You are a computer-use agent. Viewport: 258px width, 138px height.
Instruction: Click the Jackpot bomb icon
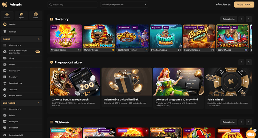pyautogui.click(x=5, y=90)
